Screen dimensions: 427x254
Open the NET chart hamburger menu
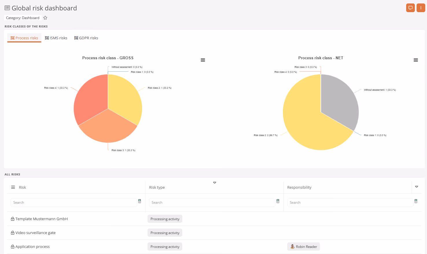click(416, 60)
